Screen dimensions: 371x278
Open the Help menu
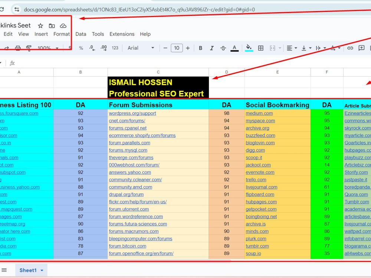point(145,34)
